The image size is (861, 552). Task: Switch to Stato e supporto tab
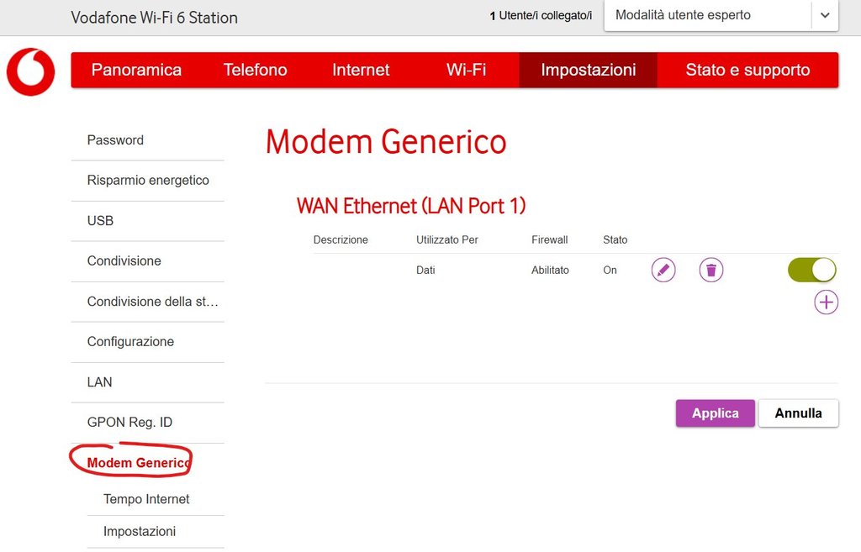[747, 70]
